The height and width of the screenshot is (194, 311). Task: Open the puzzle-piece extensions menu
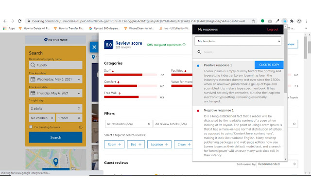coord(292,21)
